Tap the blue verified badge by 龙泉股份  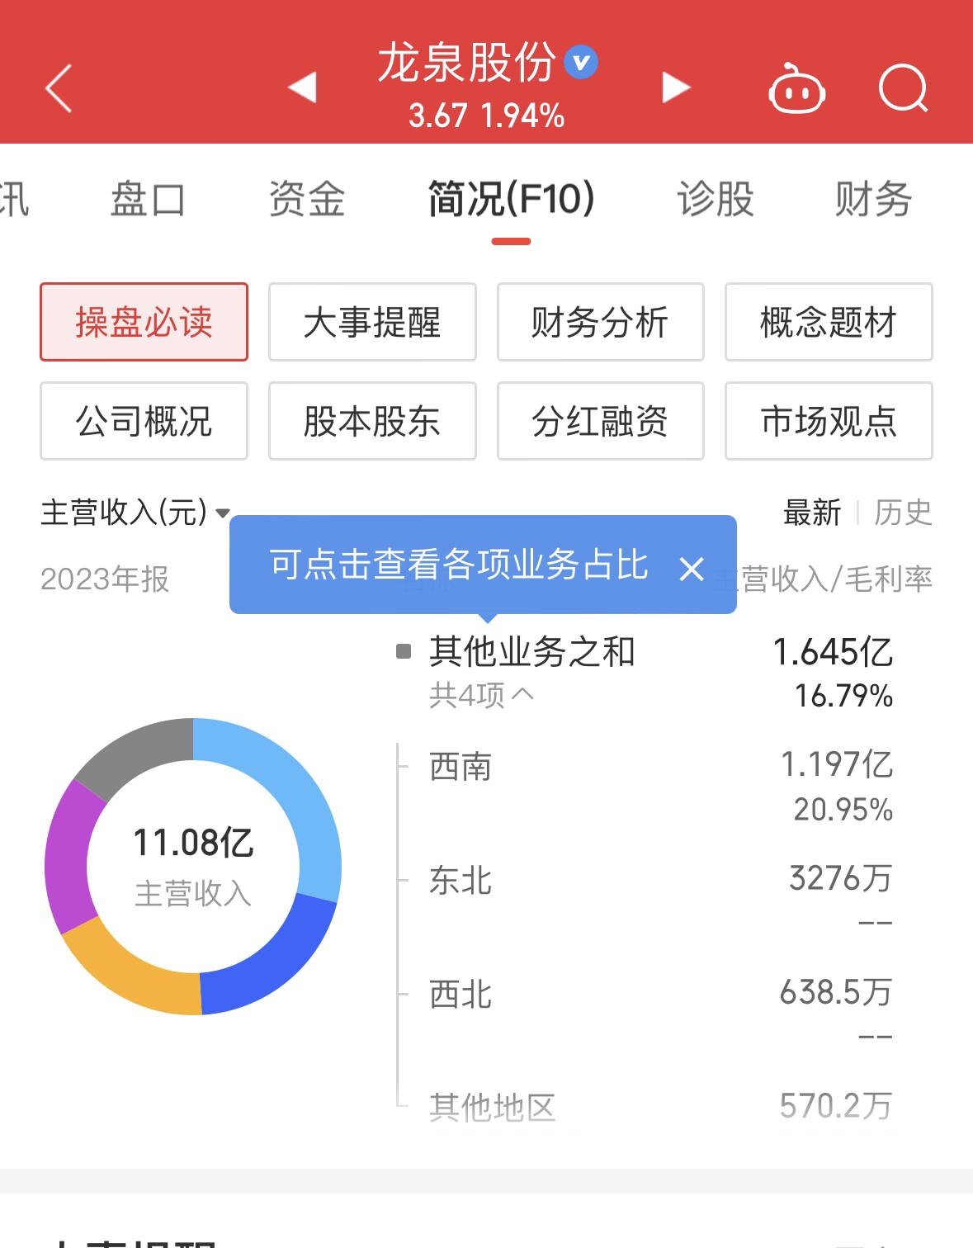[x=581, y=62]
